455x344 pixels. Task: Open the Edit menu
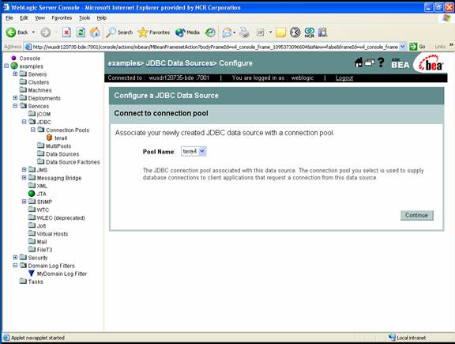pyautogui.click(x=24, y=18)
